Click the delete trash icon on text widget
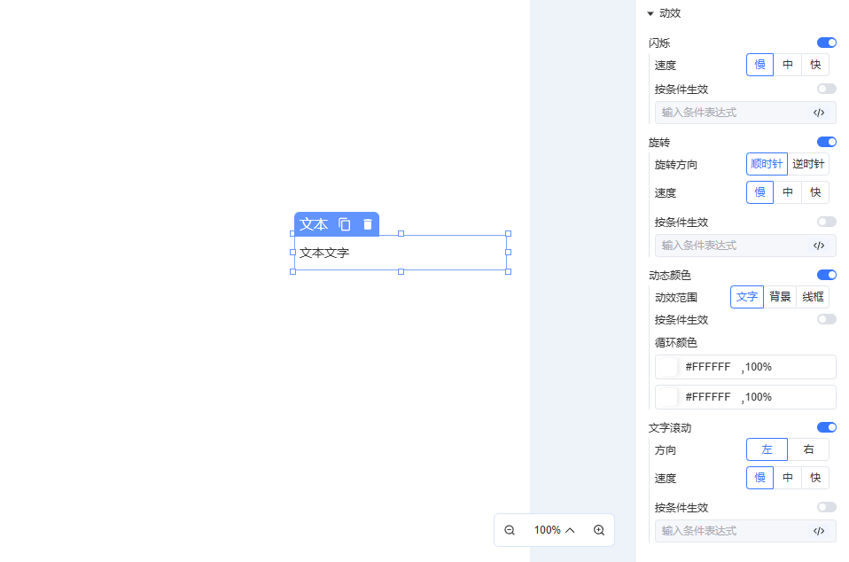849x562 pixels. click(x=368, y=224)
